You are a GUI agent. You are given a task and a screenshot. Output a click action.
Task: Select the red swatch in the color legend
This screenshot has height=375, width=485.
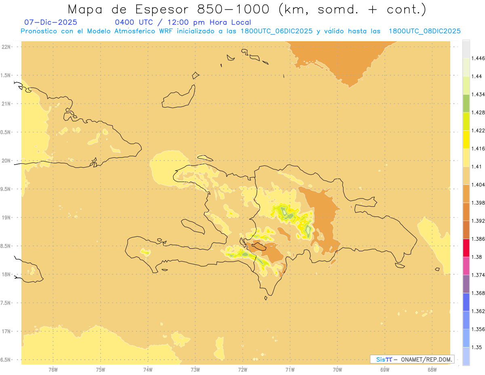tap(466, 248)
